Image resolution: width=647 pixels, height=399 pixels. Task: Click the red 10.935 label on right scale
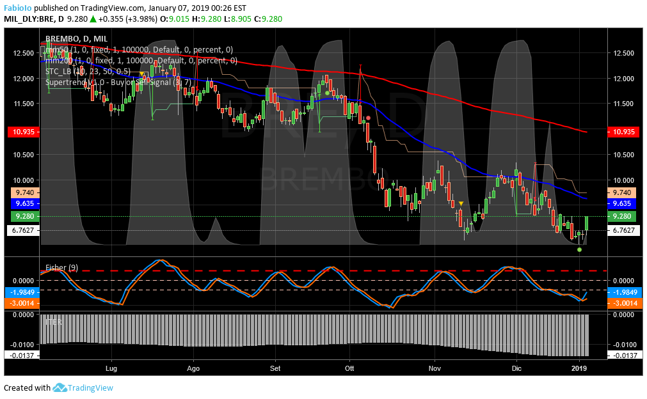click(624, 132)
